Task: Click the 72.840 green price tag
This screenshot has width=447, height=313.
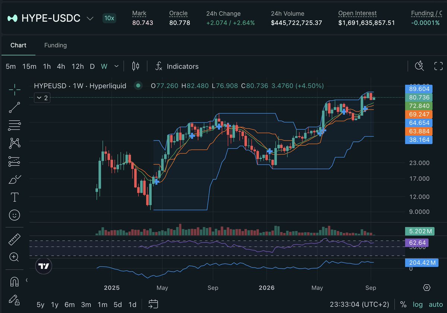Action: 419,106
